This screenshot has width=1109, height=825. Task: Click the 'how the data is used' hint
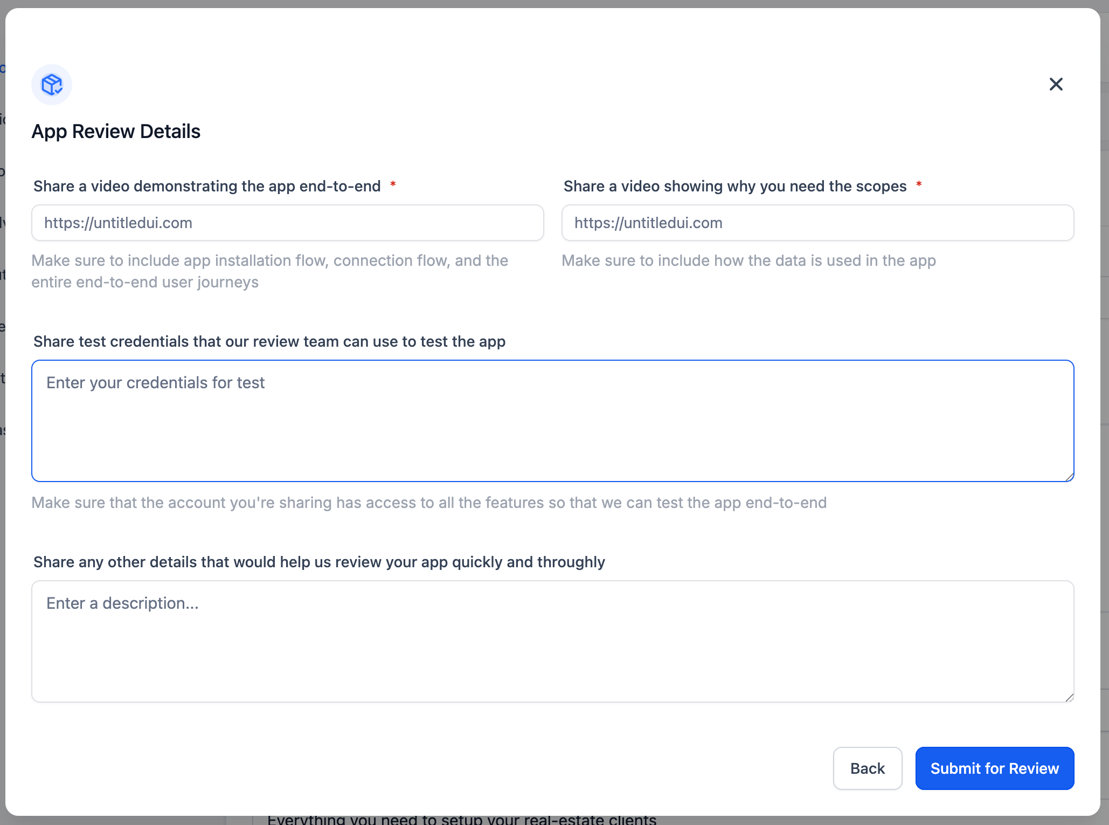[x=748, y=260]
